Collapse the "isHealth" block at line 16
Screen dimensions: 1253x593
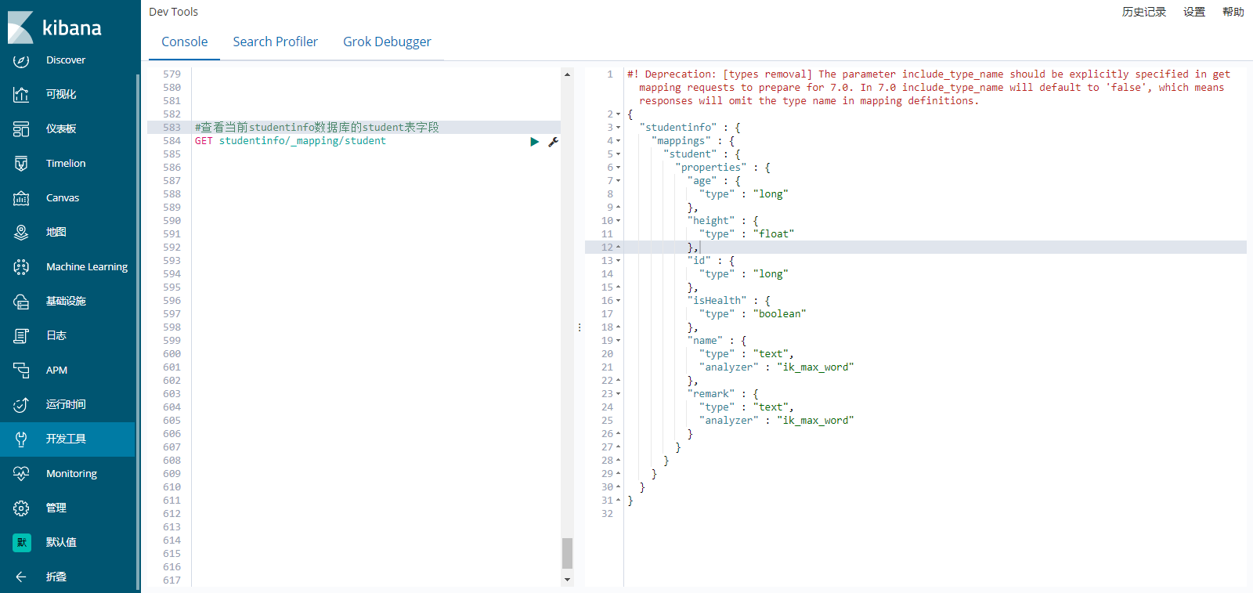619,301
